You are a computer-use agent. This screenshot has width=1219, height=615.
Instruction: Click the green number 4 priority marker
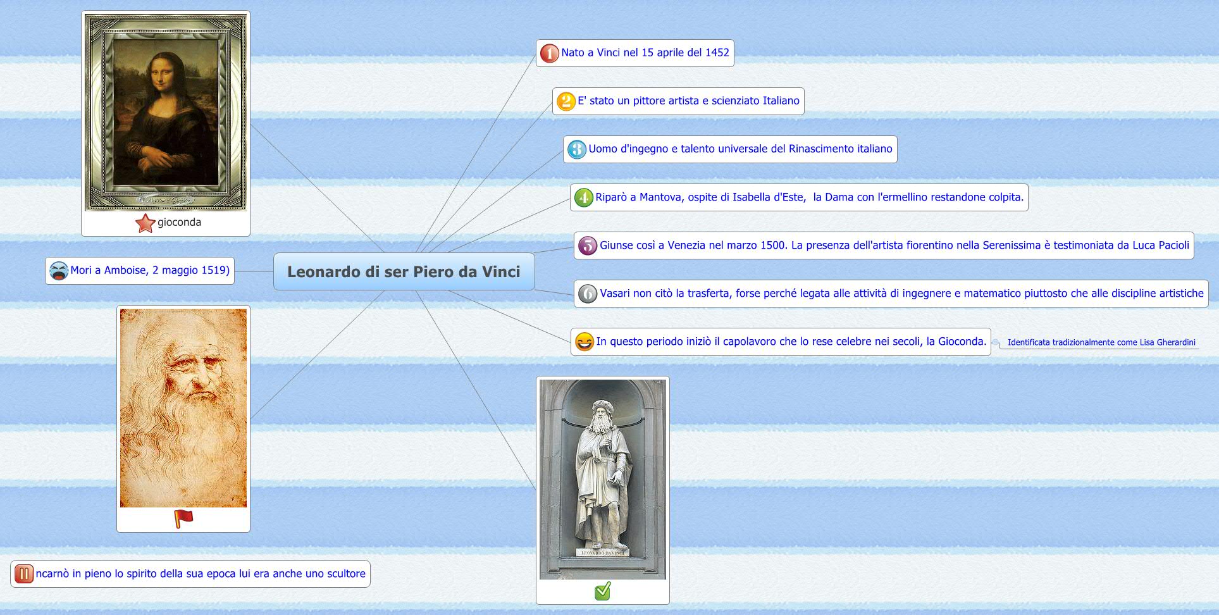pyautogui.click(x=584, y=197)
